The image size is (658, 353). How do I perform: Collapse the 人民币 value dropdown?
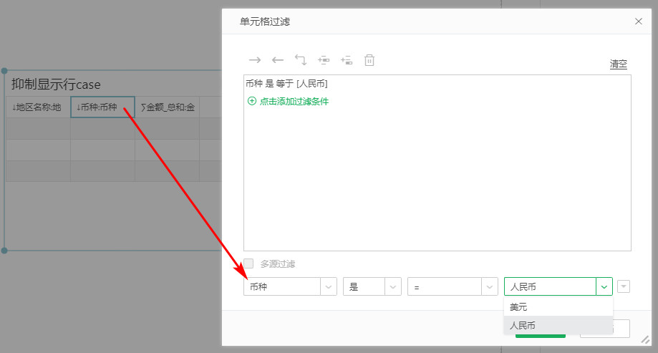604,286
